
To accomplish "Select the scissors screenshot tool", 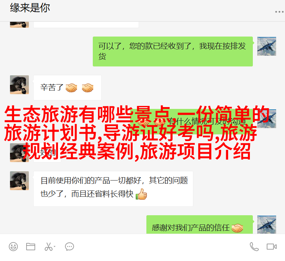I will (48, 247).
